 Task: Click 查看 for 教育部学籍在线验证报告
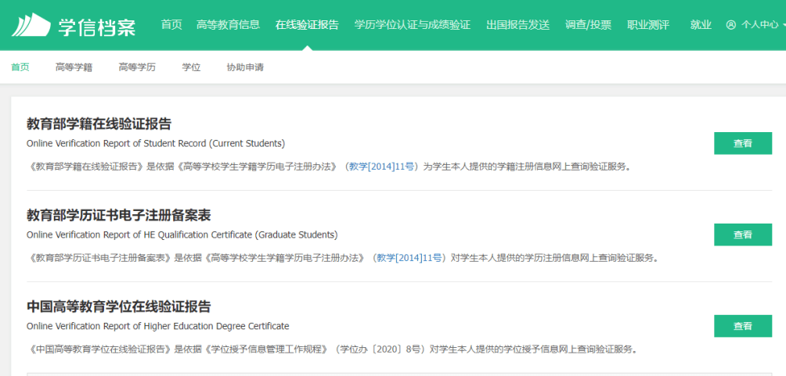(742, 144)
